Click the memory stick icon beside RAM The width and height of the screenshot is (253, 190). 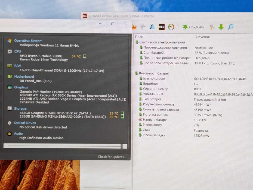[x=10, y=66]
